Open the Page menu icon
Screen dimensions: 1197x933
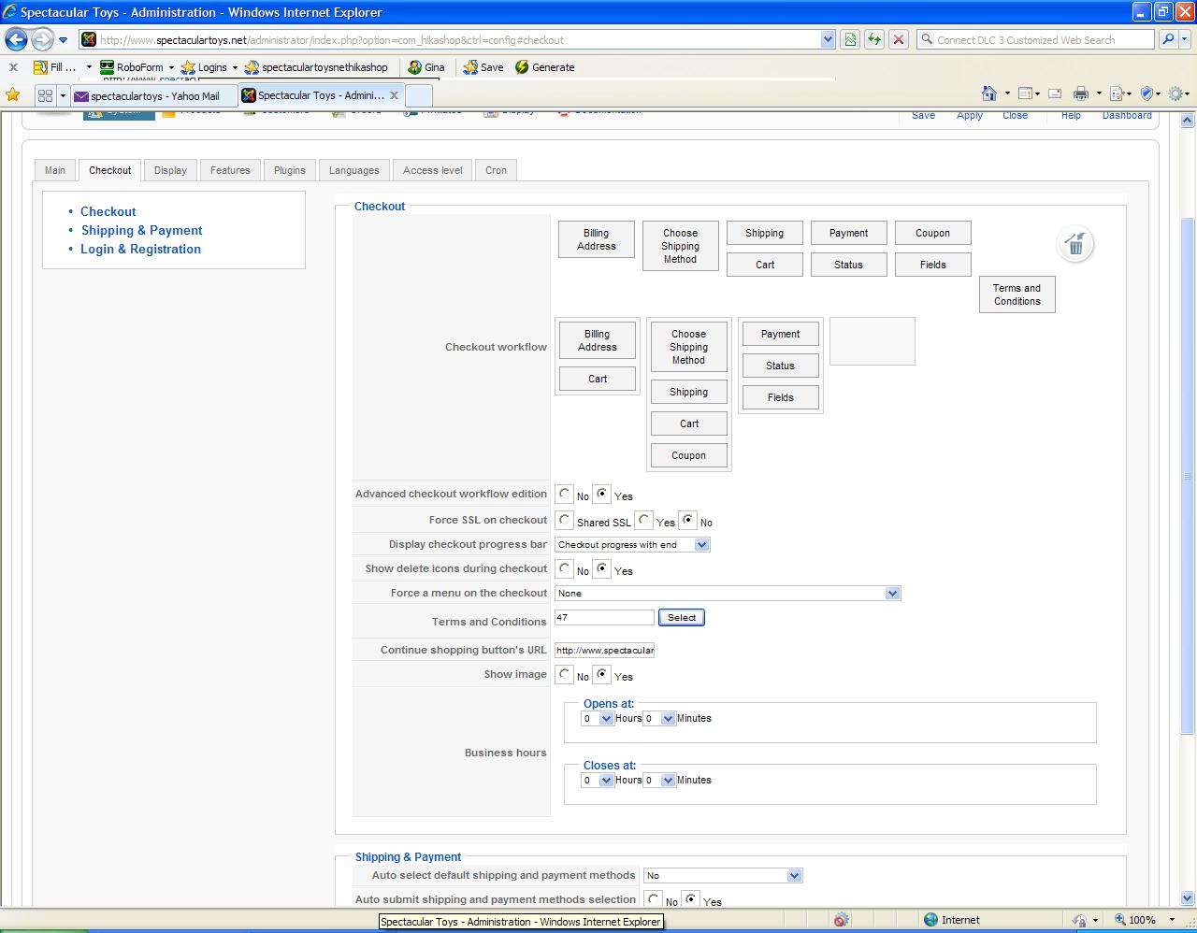(x=1116, y=93)
